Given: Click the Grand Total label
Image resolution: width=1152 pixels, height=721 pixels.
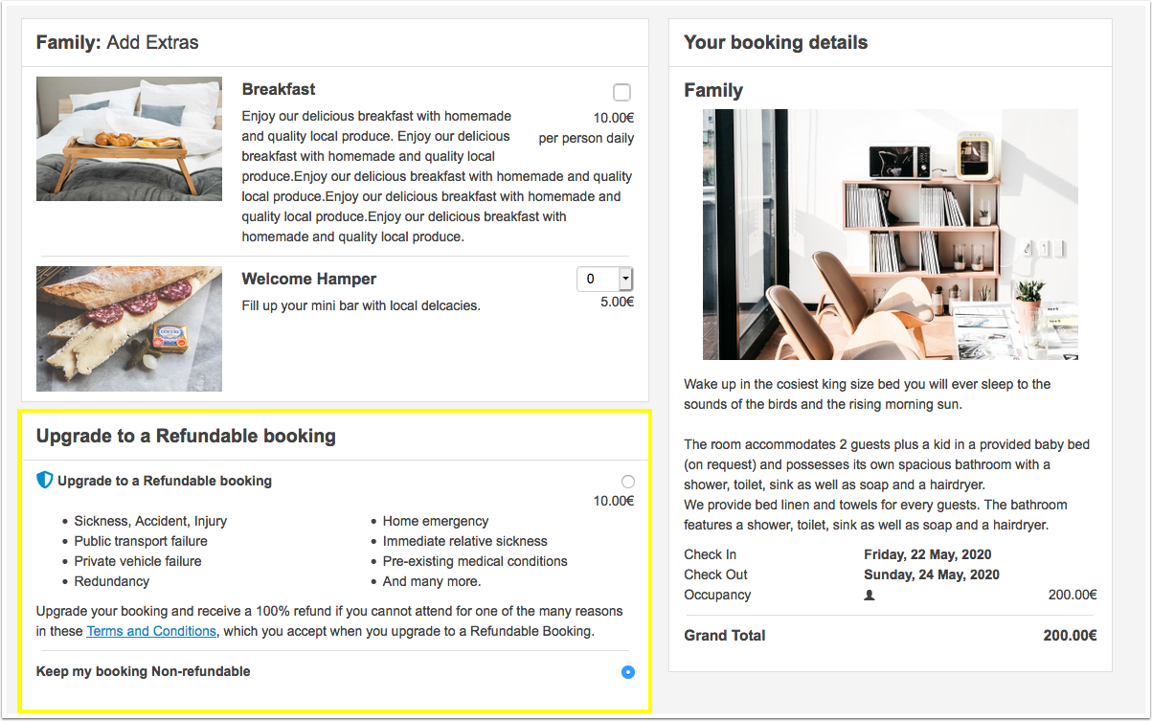Looking at the screenshot, I should (725, 635).
